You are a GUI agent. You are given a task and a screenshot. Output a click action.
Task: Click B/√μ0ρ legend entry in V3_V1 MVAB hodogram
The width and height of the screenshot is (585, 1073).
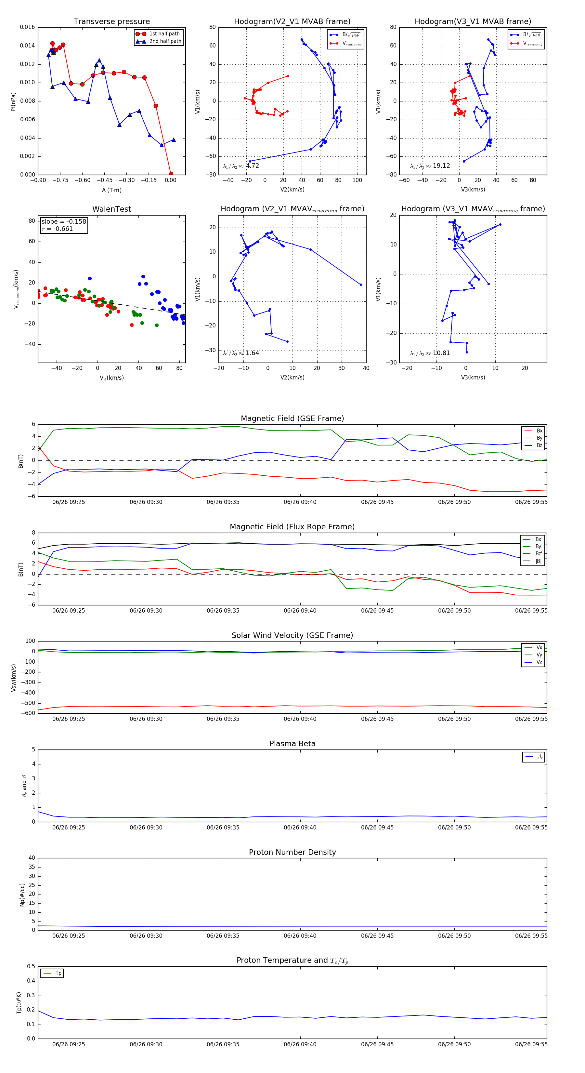click(x=526, y=34)
